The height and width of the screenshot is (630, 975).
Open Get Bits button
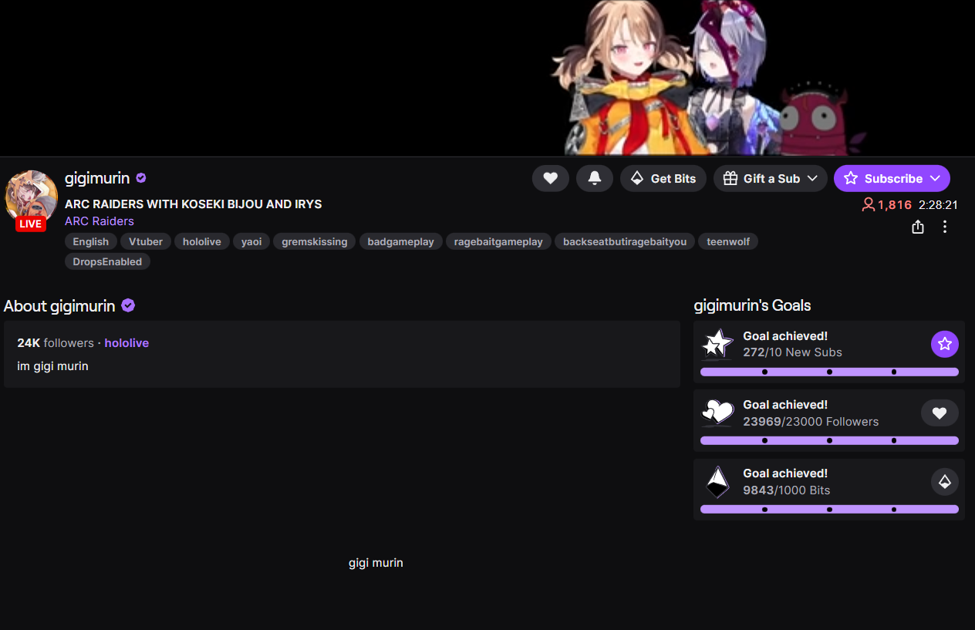663,178
